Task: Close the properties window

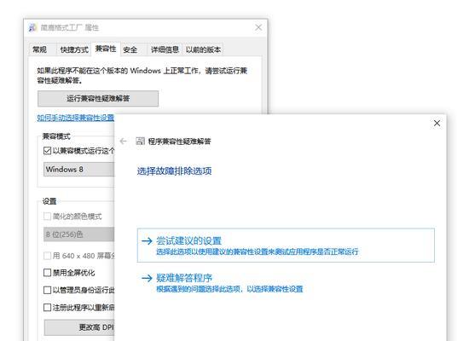Action: [258, 27]
